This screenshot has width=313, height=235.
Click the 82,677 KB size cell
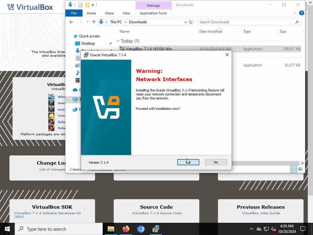[292, 65]
